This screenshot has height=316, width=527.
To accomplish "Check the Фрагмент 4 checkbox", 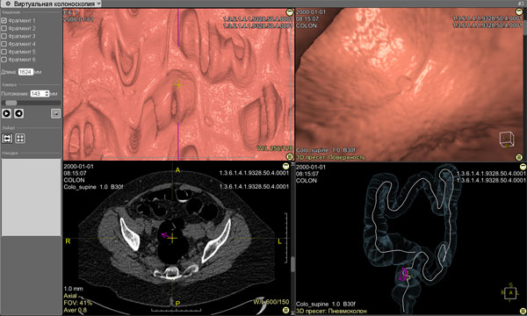I will [x=4, y=44].
